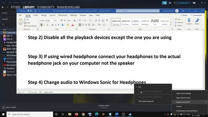
Task: Apply superscript formatting
Action: click(x=58, y=25)
